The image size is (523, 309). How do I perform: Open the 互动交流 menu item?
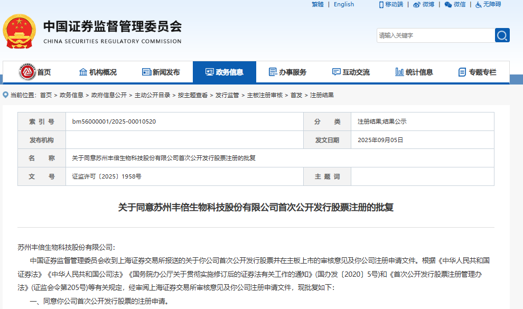click(x=351, y=72)
